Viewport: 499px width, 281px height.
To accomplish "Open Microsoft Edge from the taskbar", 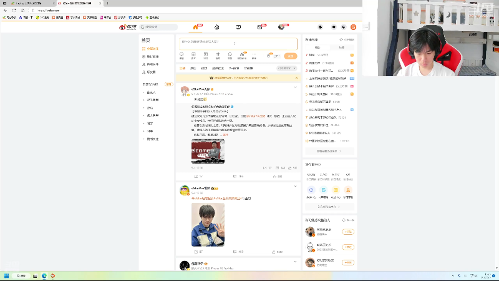I will tap(44, 276).
